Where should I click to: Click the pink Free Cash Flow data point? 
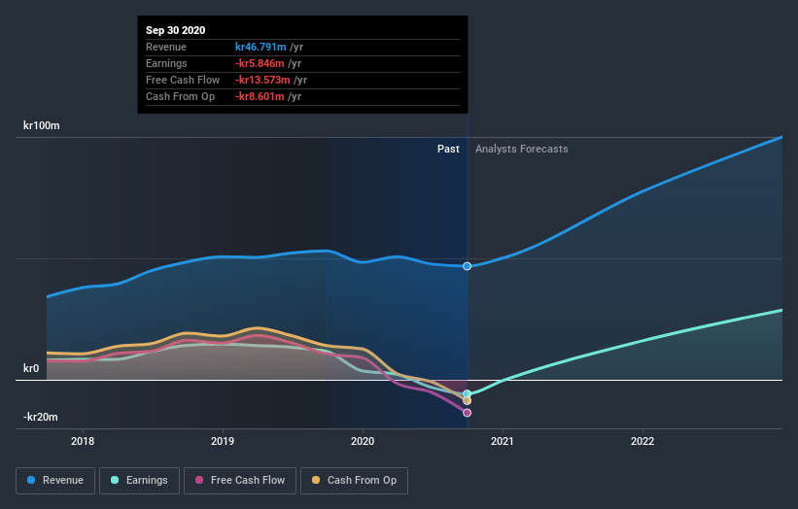pyautogui.click(x=468, y=413)
